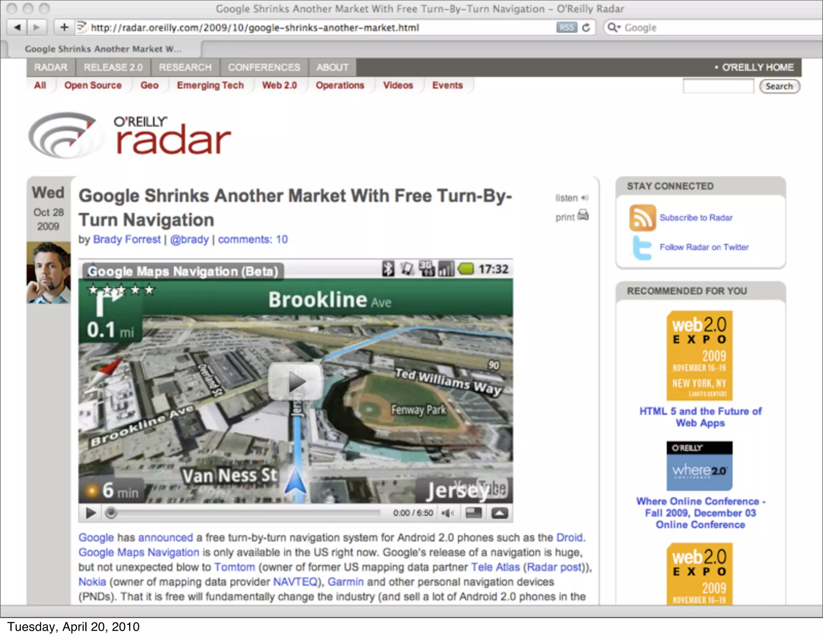Select the Emerging Tech category tab
The width and height of the screenshot is (823, 638).
coord(210,85)
